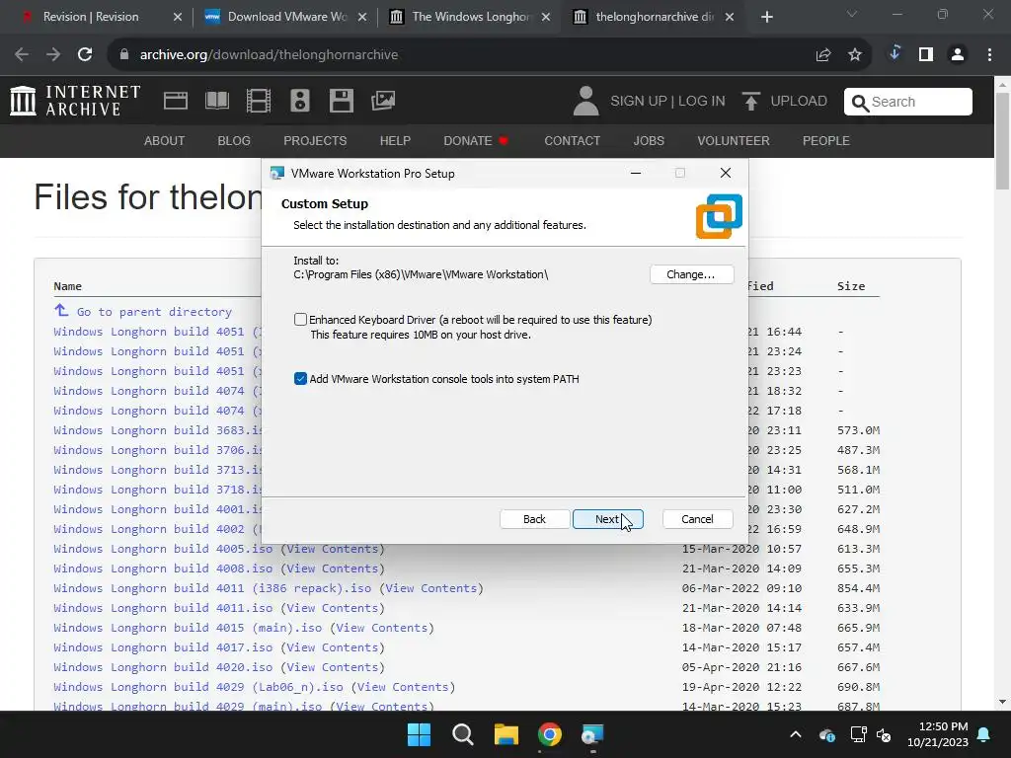Click the VMware installer taskbar icon
The height and width of the screenshot is (758, 1011).
tap(592, 734)
